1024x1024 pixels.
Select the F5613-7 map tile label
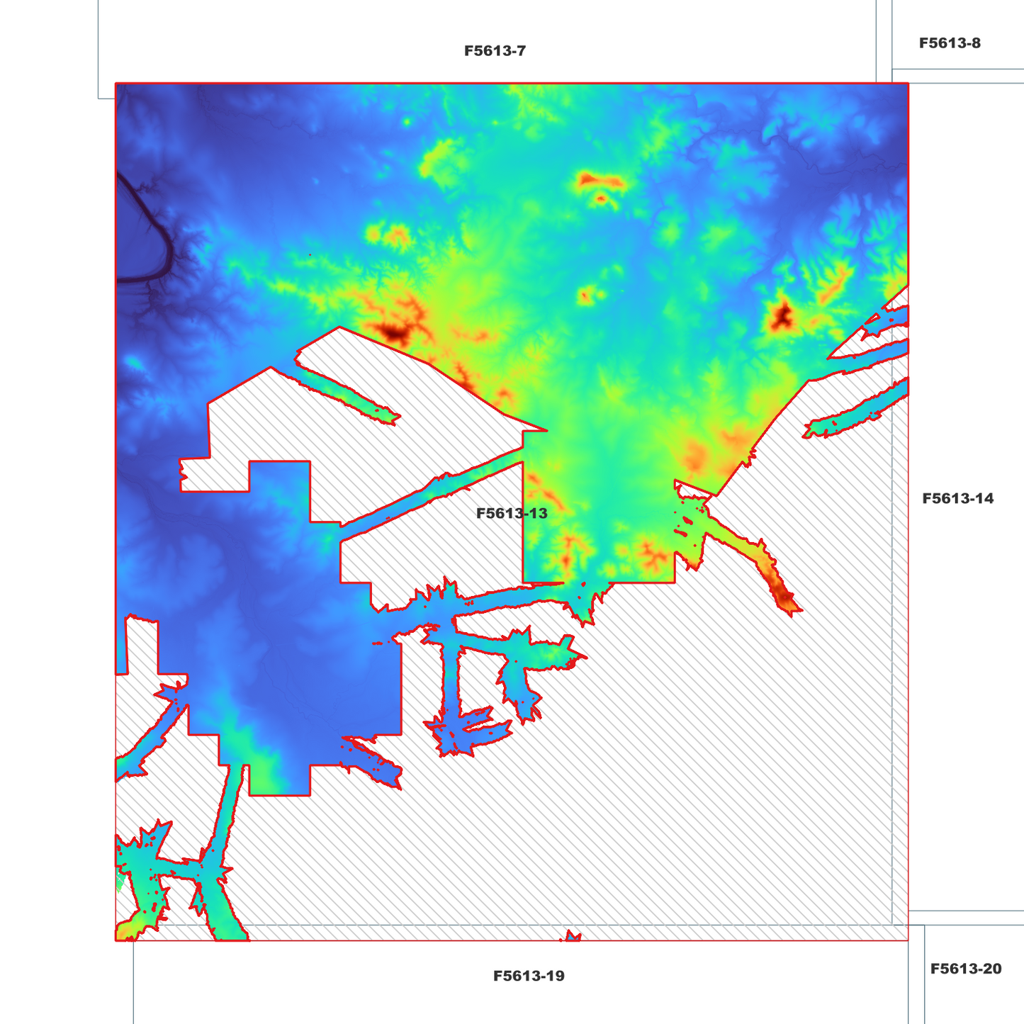[x=495, y=51]
